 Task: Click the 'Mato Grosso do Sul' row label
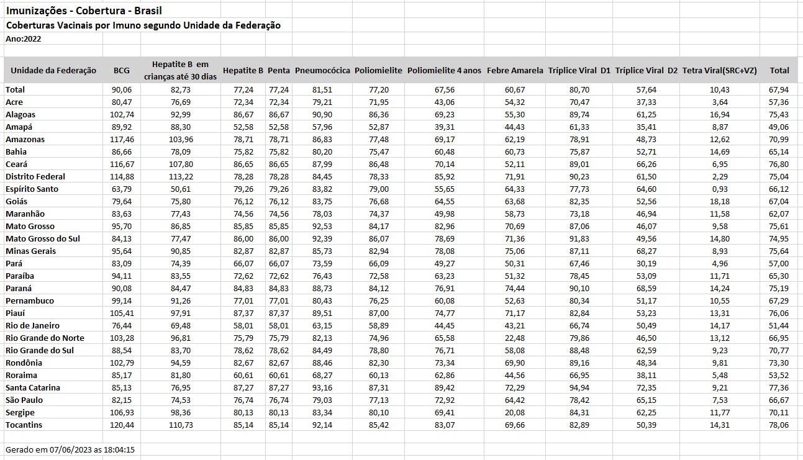[43, 238]
